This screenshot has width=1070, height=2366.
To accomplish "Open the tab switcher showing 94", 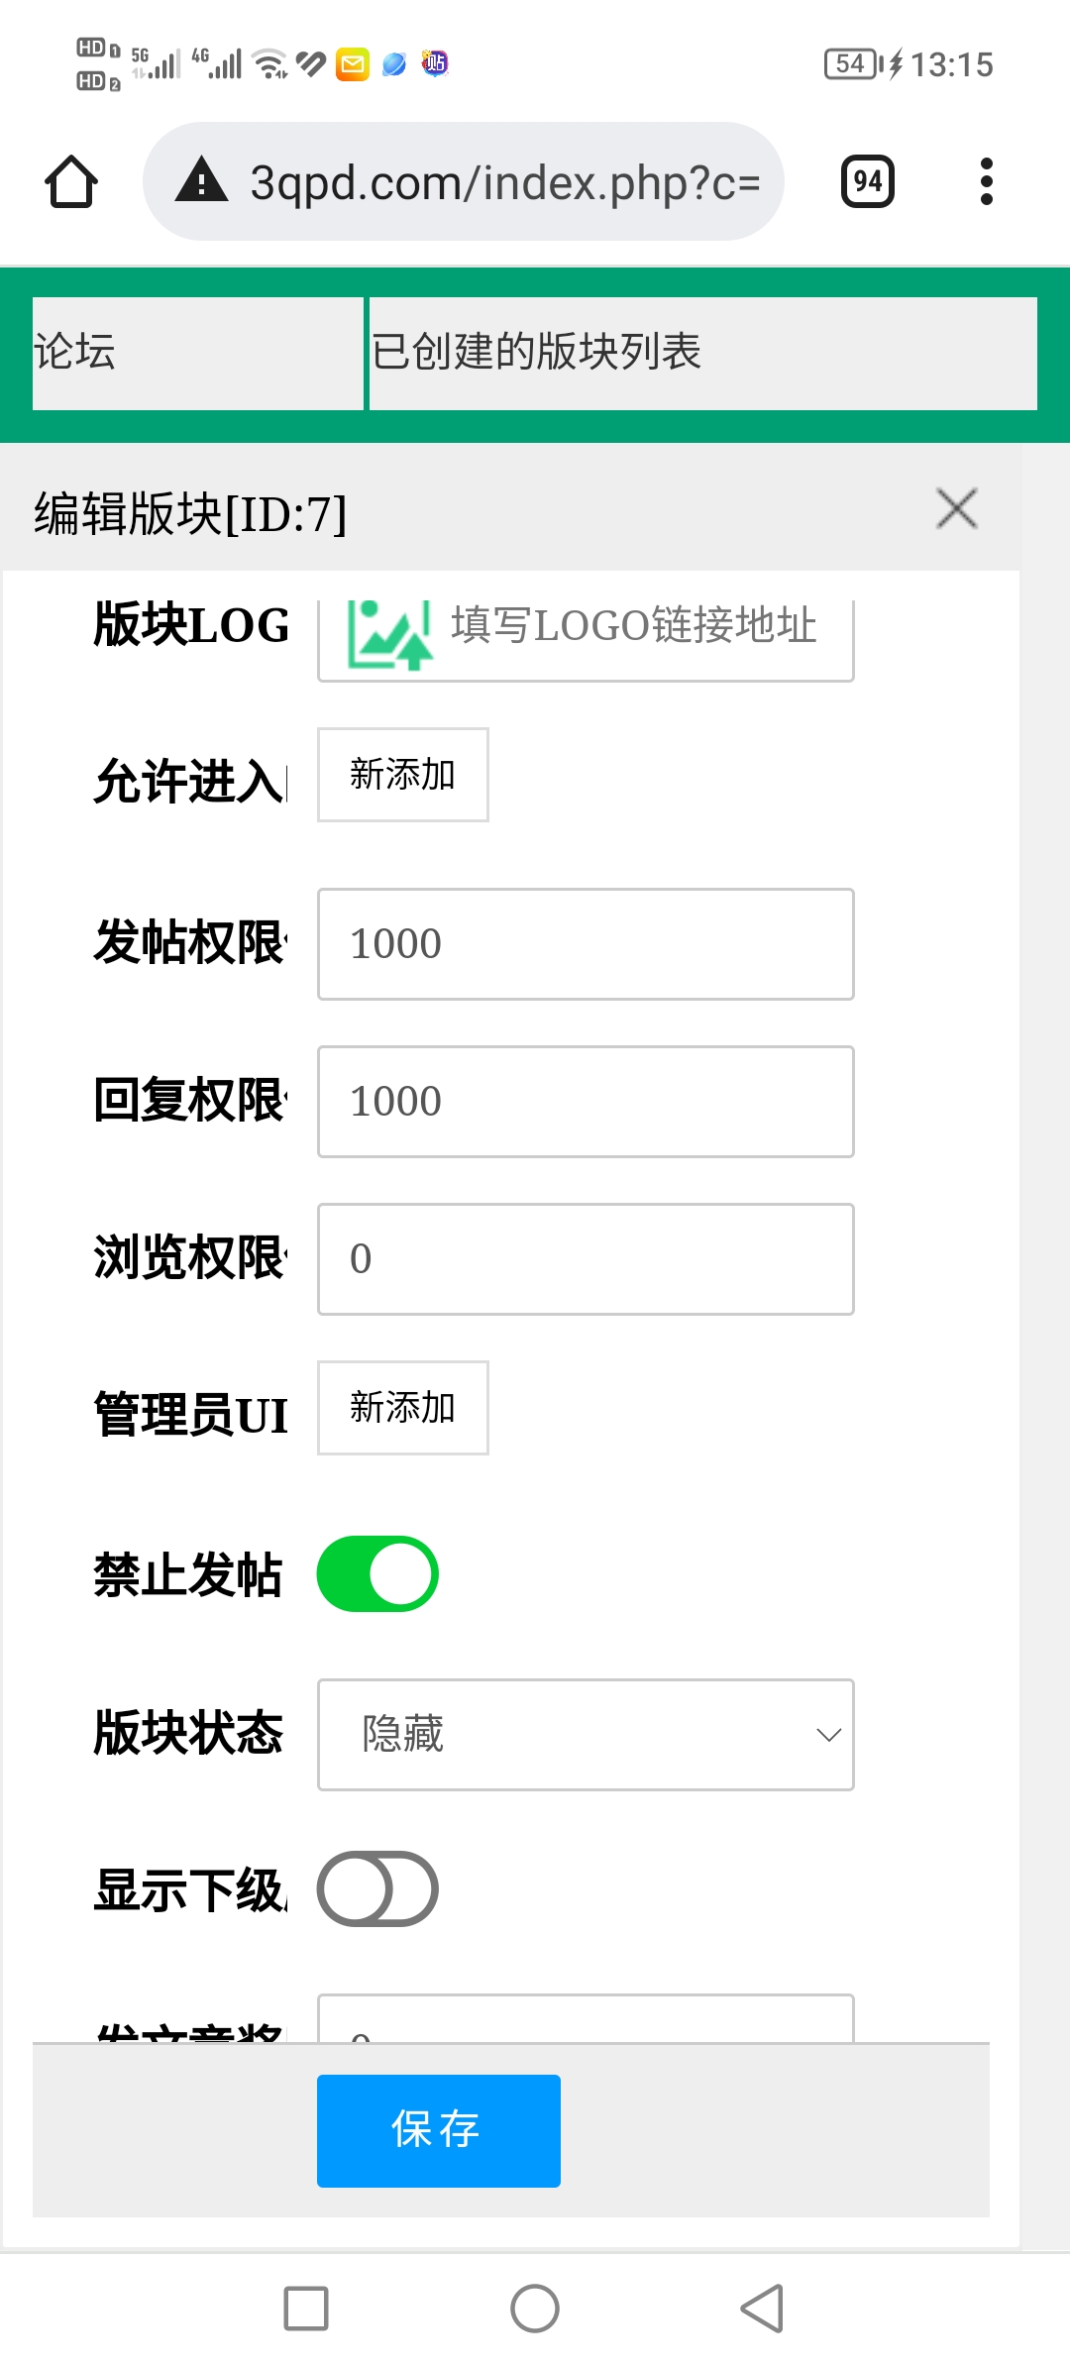I will pos(868,181).
